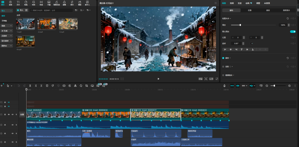This screenshot has width=299, height=147.
Task: Open the 贴纸 (Stickers) panel icon
Action: [x=26, y=3]
